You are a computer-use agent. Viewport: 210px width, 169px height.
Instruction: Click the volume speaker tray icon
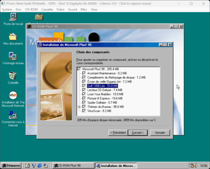coord(195,166)
